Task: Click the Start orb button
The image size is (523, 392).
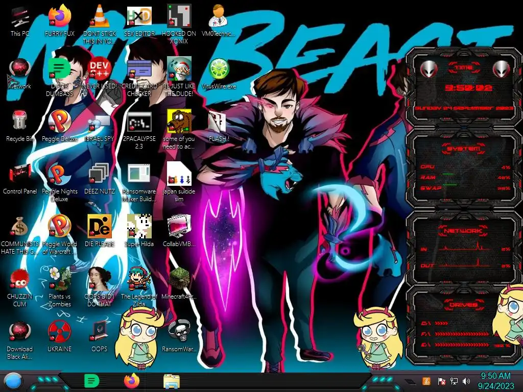Action: 13,381
